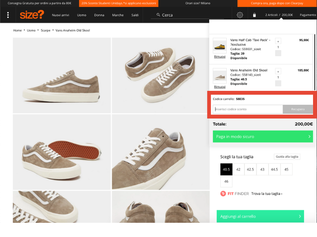Select size 43
The height and width of the screenshot is (237, 317).
(262, 169)
